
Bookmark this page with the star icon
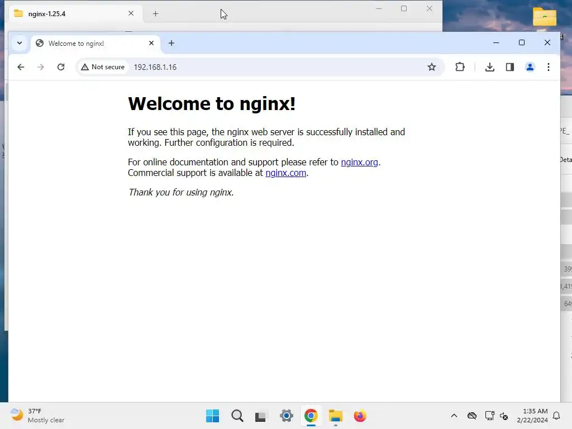coord(432,67)
